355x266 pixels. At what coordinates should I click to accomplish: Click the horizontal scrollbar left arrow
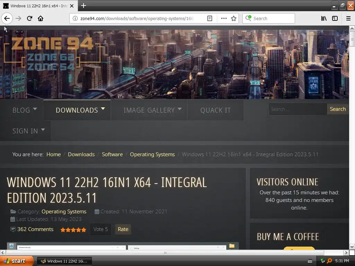click(x=3, y=252)
